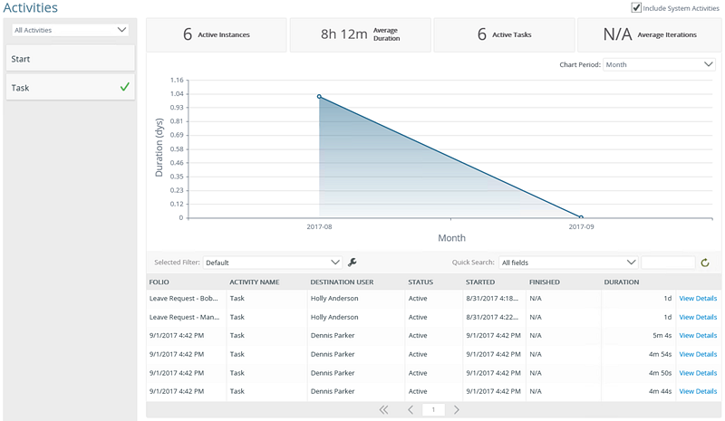Click the wrench icon to configure filter
This screenshot has height=421, width=725.
(353, 263)
